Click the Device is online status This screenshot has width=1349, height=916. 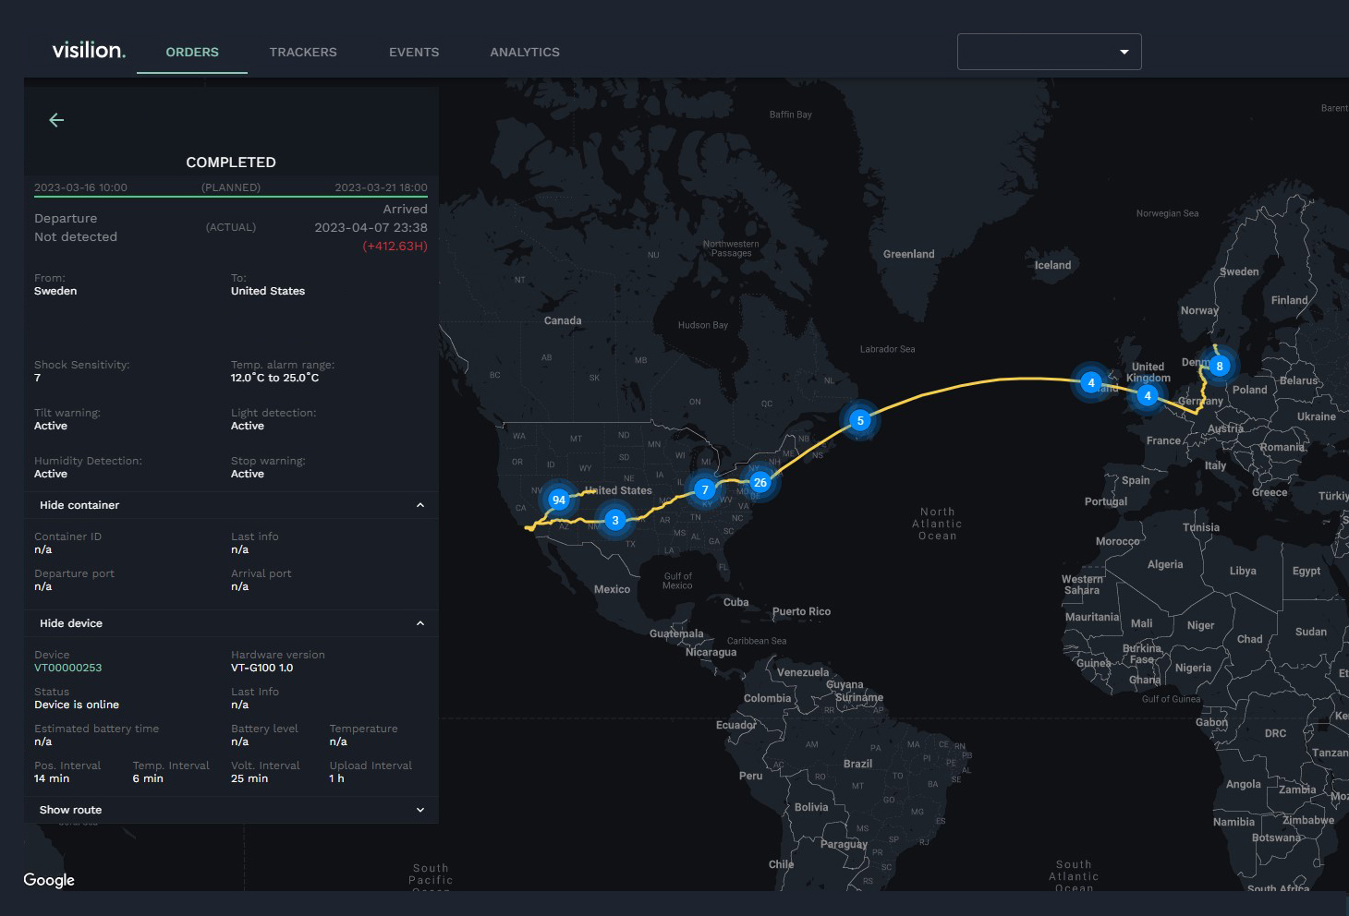pyautogui.click(x=77, y=705)
